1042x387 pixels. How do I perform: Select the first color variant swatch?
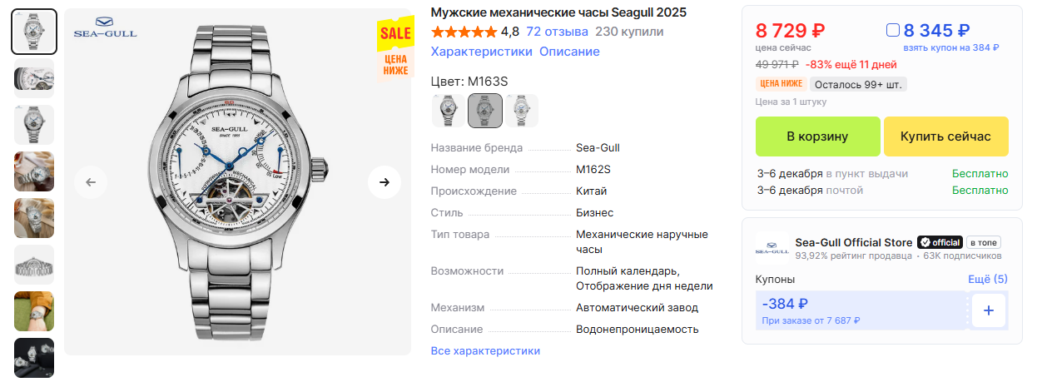tap(448, 111)
